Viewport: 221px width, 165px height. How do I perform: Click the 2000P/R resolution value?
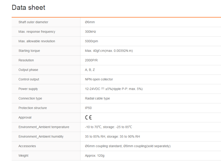tap(91, 60)
